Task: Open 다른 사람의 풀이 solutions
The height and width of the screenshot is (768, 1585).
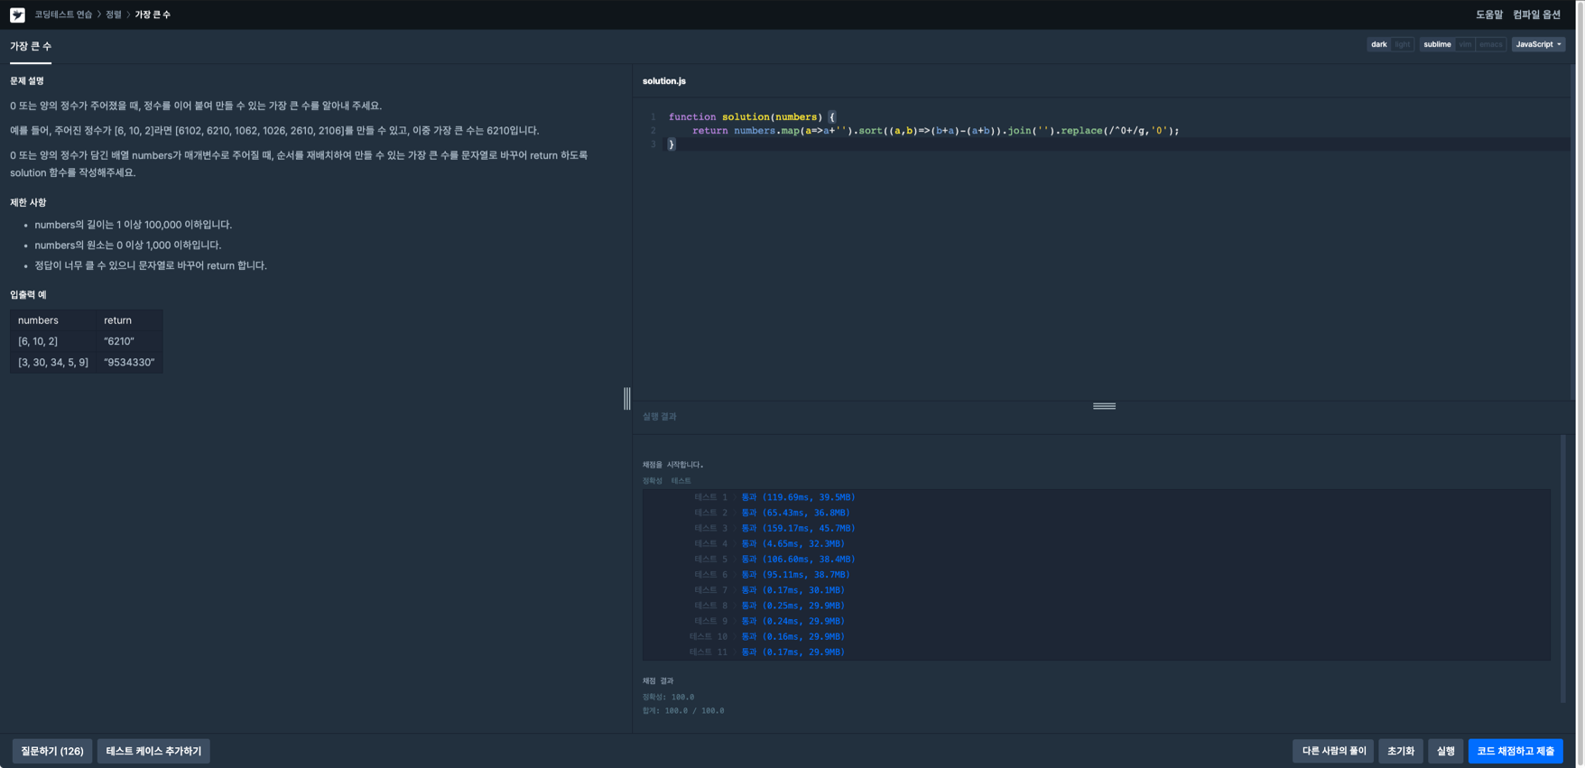Action: coord(1333,751)
